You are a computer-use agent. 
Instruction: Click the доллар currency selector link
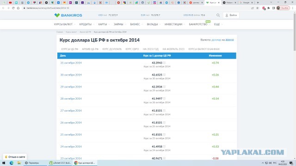216,40
